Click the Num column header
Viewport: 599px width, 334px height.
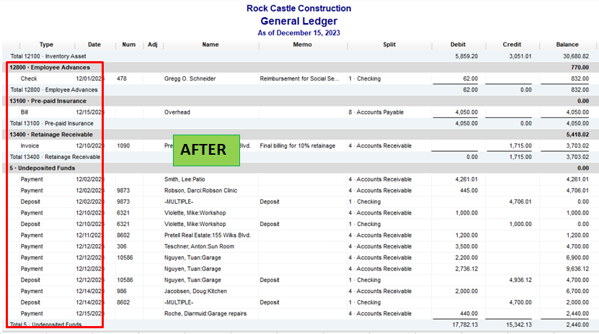click(129, 45)
